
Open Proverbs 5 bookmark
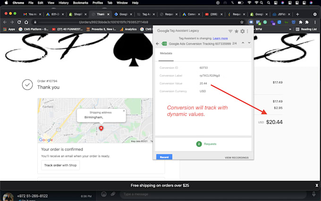[101, 29]
